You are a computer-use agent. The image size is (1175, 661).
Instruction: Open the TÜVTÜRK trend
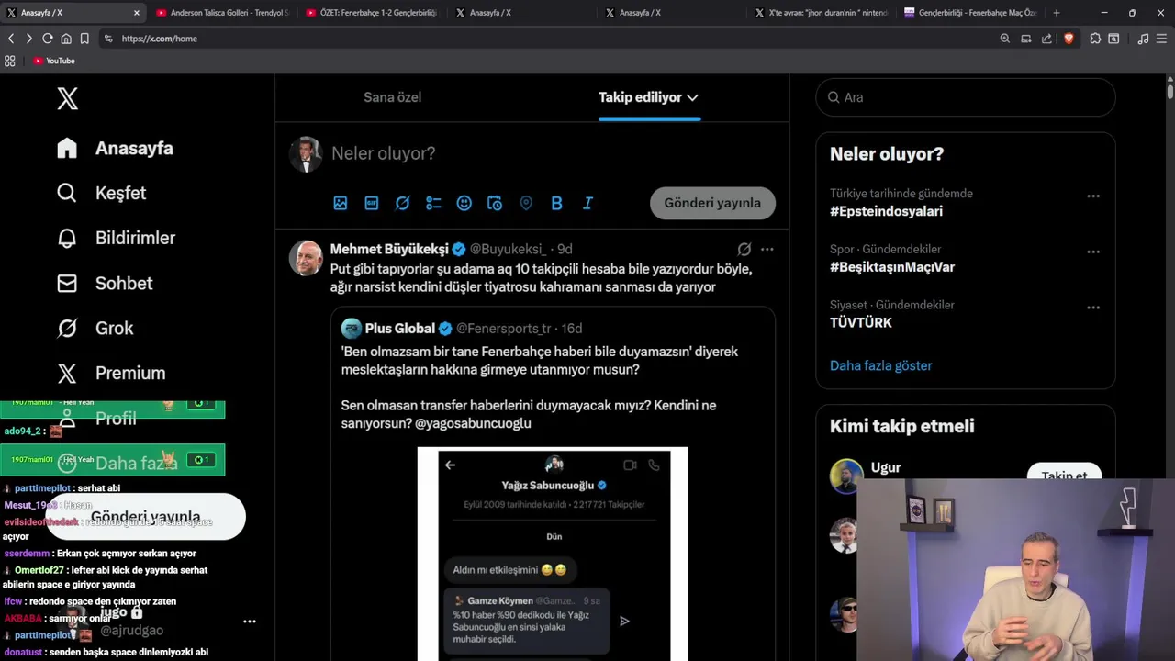pos(861,322)
